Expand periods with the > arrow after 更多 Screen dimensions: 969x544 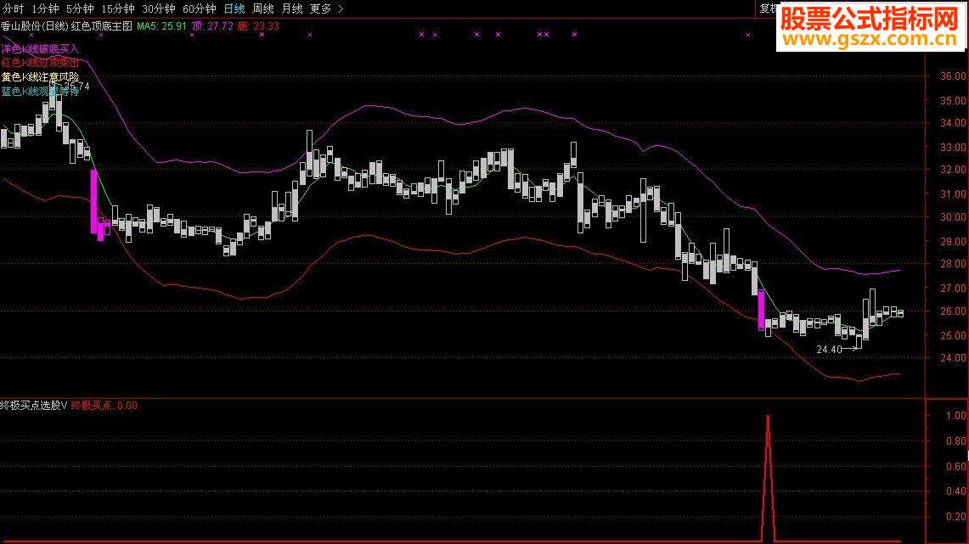[x=341, y=8]
